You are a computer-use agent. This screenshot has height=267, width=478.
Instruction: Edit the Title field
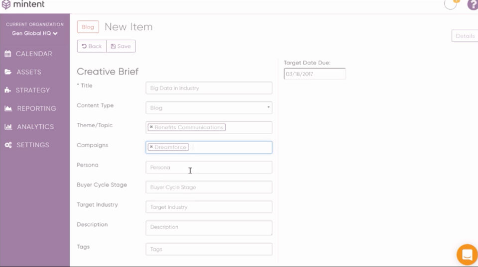209,88
